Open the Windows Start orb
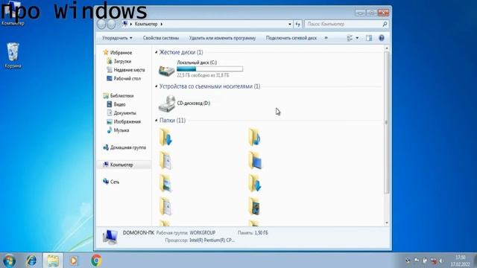 (x=10, y=261)
